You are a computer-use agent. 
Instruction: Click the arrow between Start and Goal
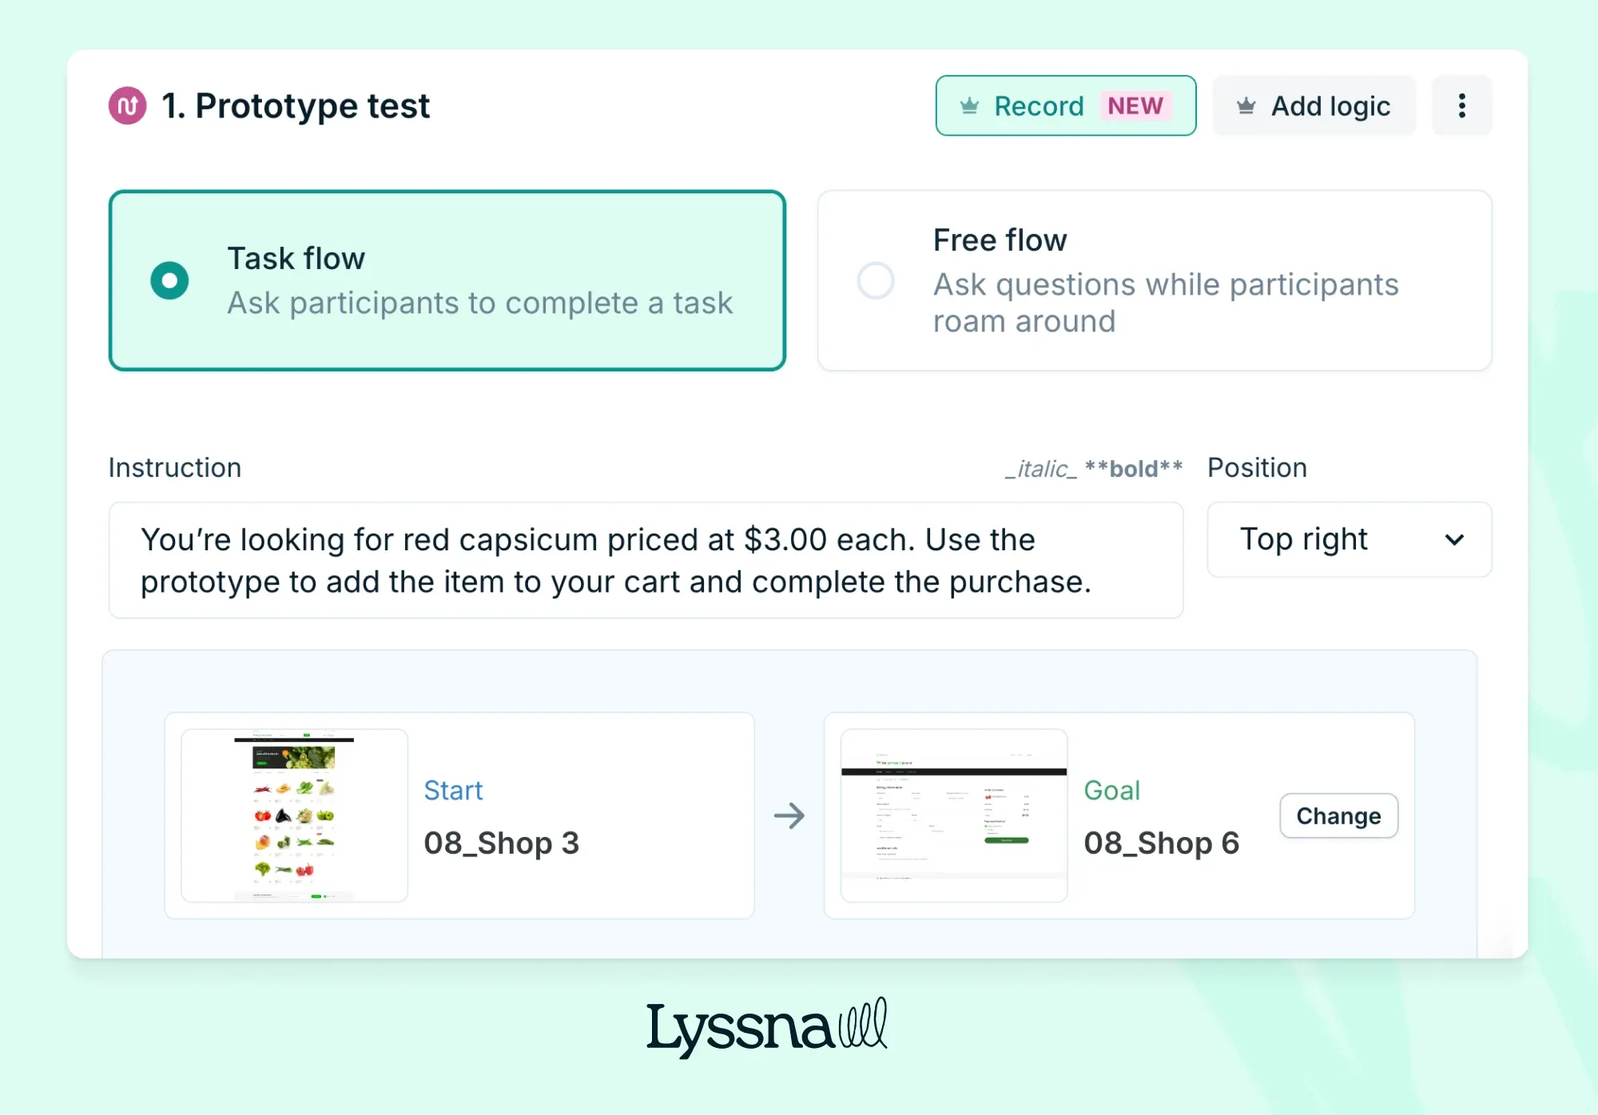tap(789, 815)
